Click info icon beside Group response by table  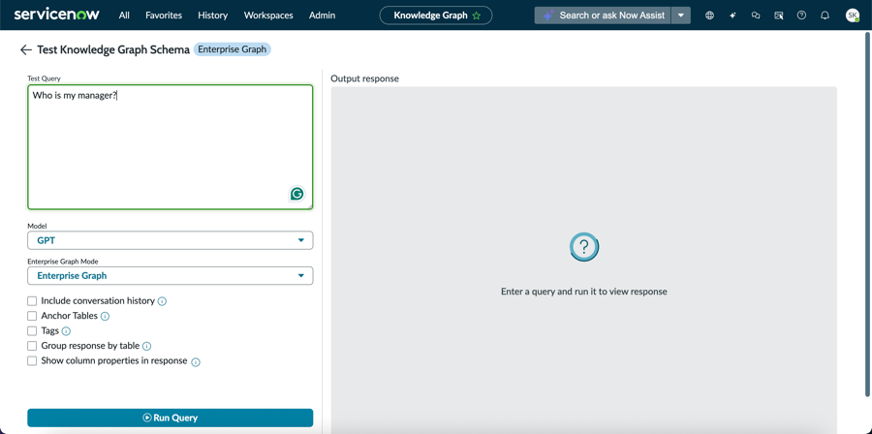tap(147, 346)
